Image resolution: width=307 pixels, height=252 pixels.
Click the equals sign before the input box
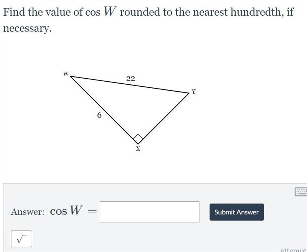click(92, 211)
